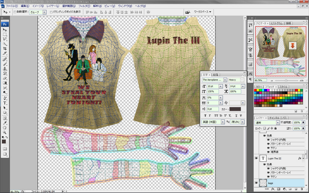Select the Ellipse shape tool
Viewport: 309px width, 193px height.
pos(5,112)
